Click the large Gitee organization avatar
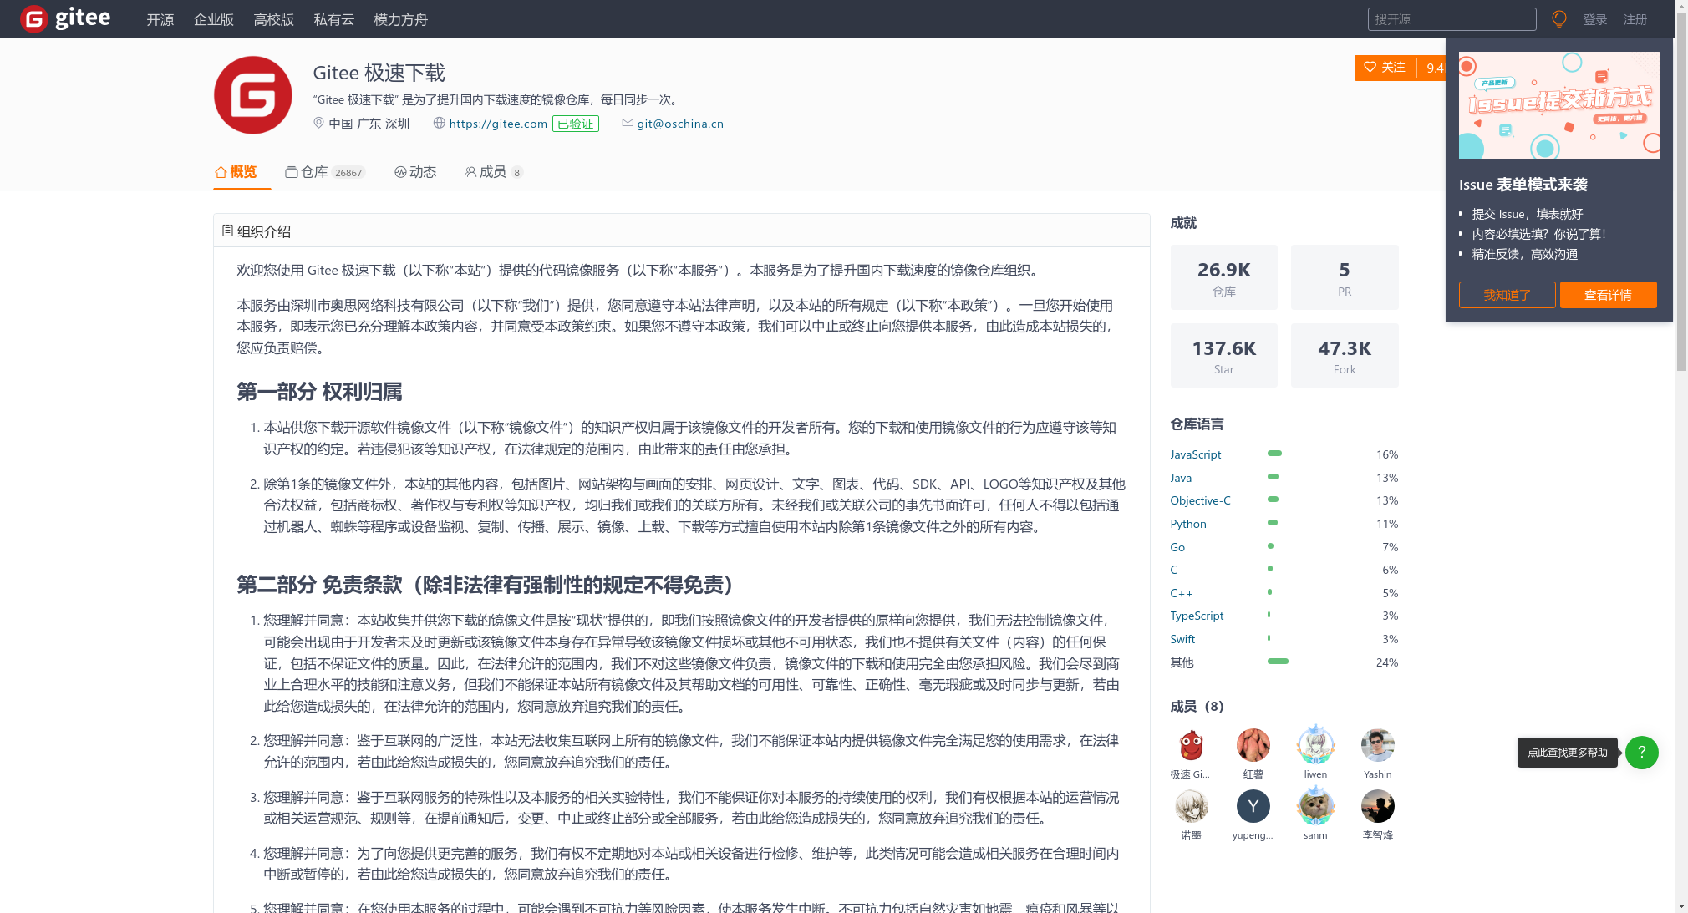The width and height of the screenshot is (1688, 913). point(252,95)
